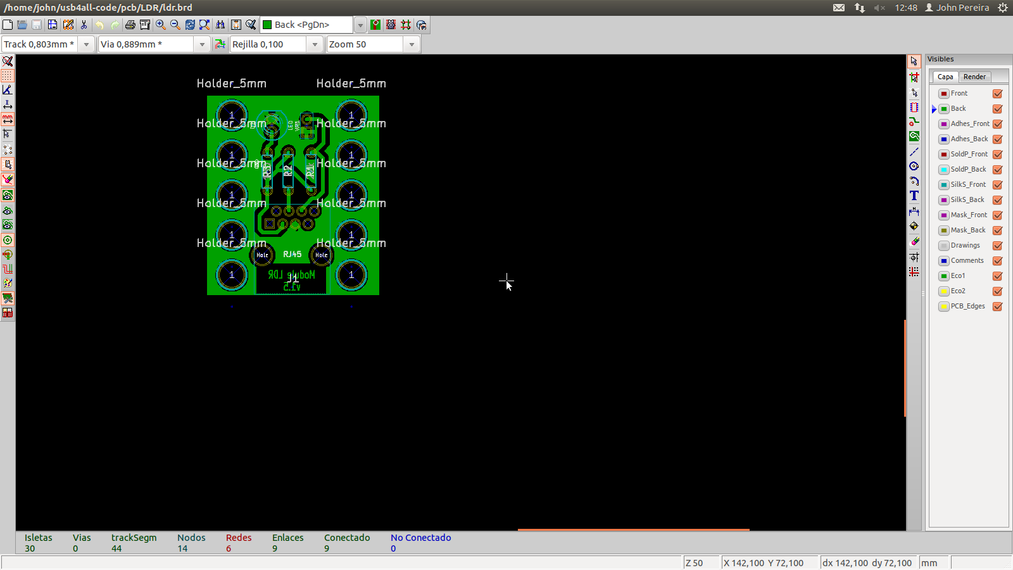Viewport: 1013px width, 570px height.
Task: Select the Adhes_Back layer name
Action: pos(969,139)
